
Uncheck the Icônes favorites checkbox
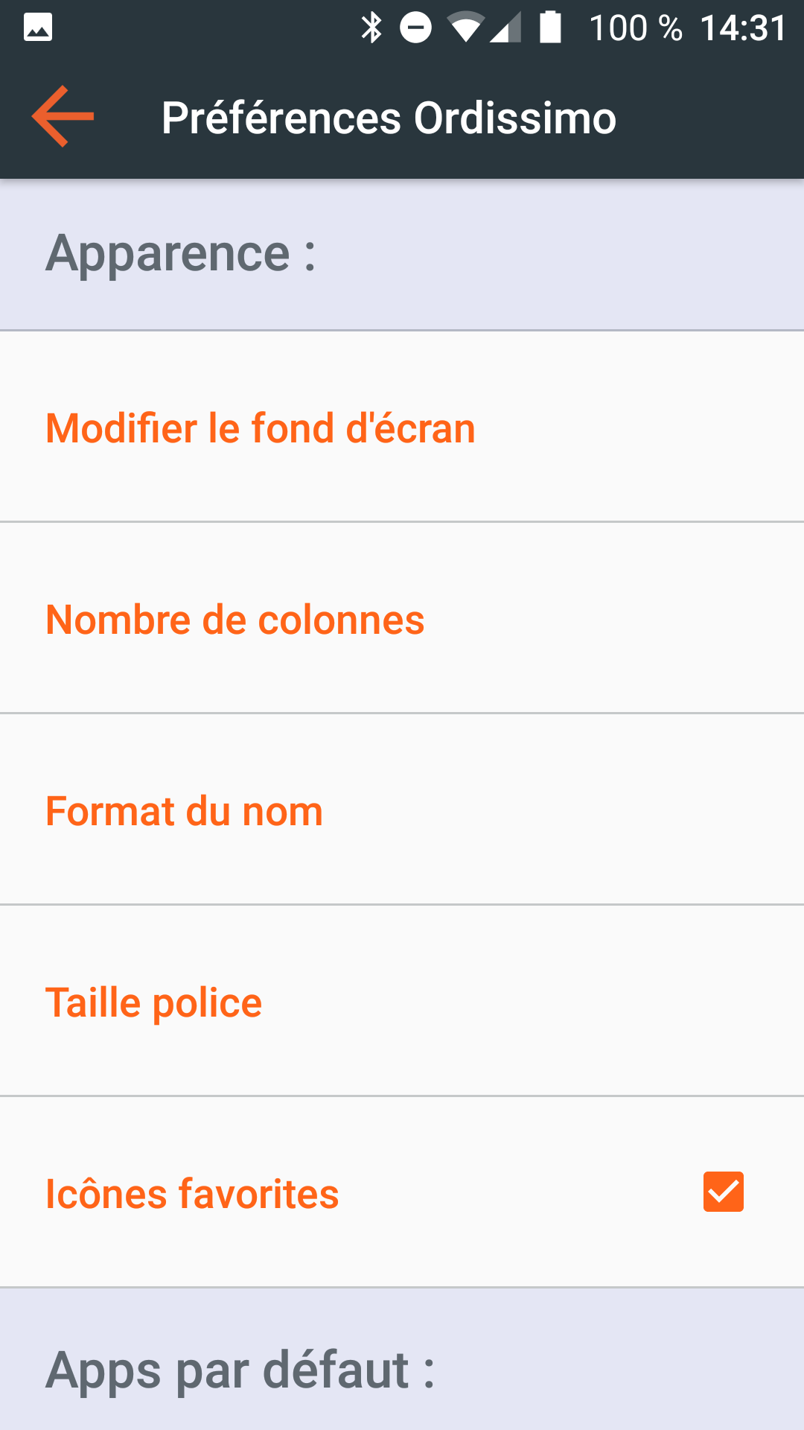[723, 1192]
